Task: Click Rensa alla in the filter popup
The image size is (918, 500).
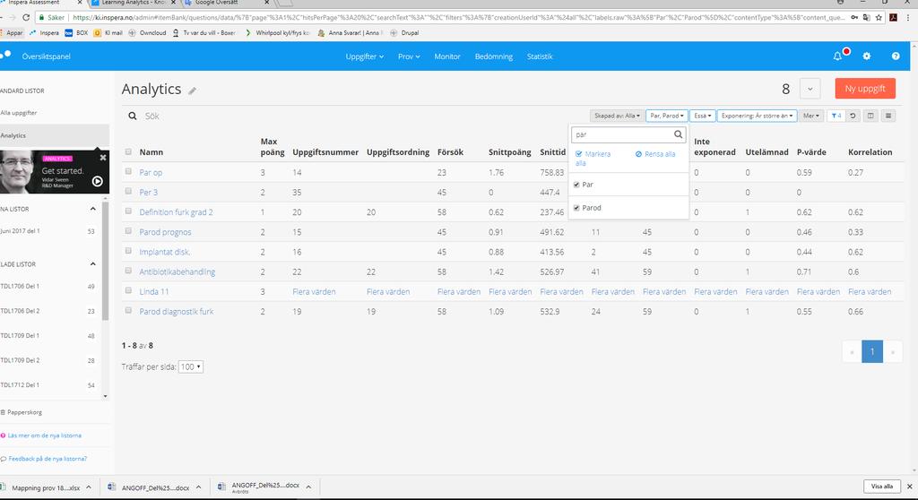Action: (x=655, y=154)
